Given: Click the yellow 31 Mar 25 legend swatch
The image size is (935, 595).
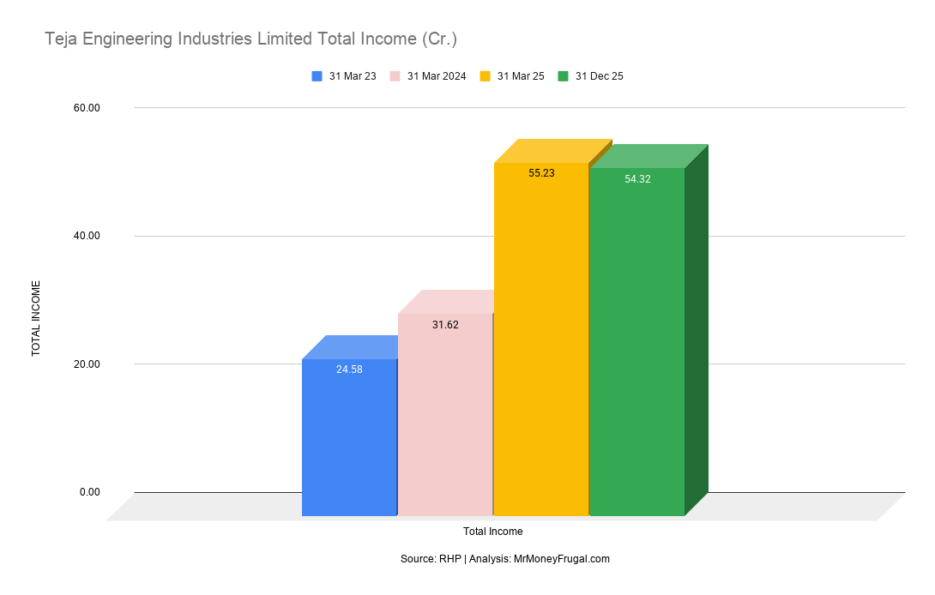Looking at the screenshot, I should [x=485, y=76].
